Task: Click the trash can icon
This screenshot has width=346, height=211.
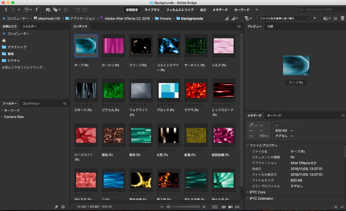Action: tap(343, 18)
